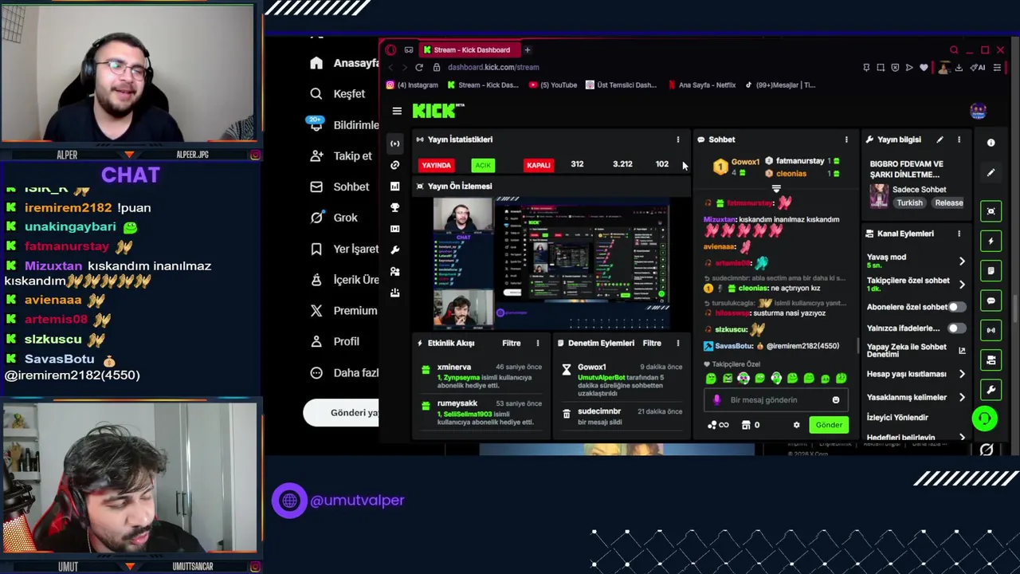The height and width of the screenshot is (574, 1020).
Task: Open Etkinlik Akışı three-dot menu
Action: pyautogui.click(x=538, y=344)
